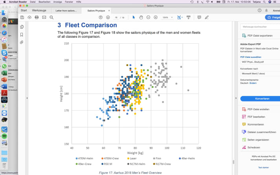
Task: Click the zoom in plus icon
Action: click(156, 17)
